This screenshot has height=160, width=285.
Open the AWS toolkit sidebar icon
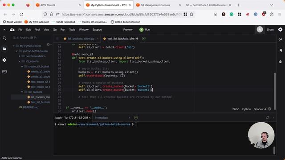(x=4, y=72)
